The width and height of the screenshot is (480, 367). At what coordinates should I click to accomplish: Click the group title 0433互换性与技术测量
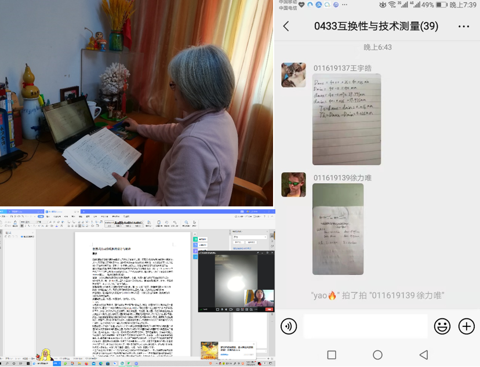pyautogui.click(x=376, y=26)
